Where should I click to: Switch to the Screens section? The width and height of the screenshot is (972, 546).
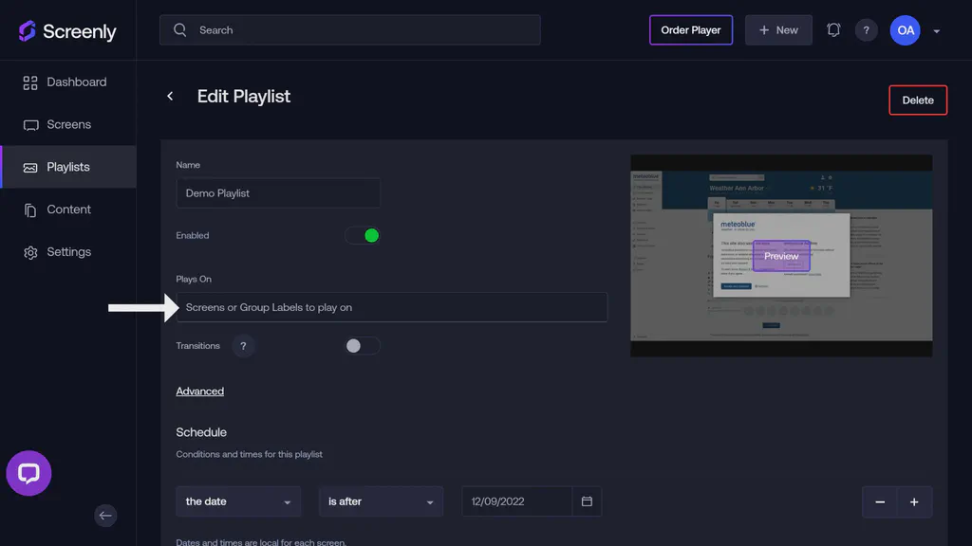pyautogui.click(x=66, y=124)
